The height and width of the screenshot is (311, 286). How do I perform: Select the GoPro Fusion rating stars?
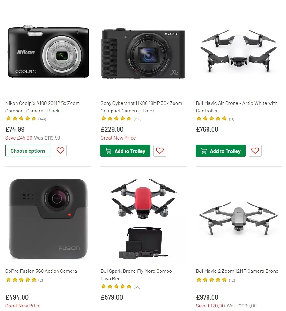coord(22,280)
